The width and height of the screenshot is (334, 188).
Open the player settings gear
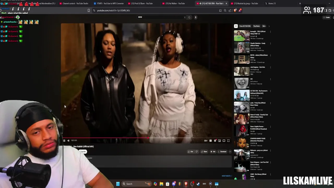pyautogui.click(x=215, y=141)
